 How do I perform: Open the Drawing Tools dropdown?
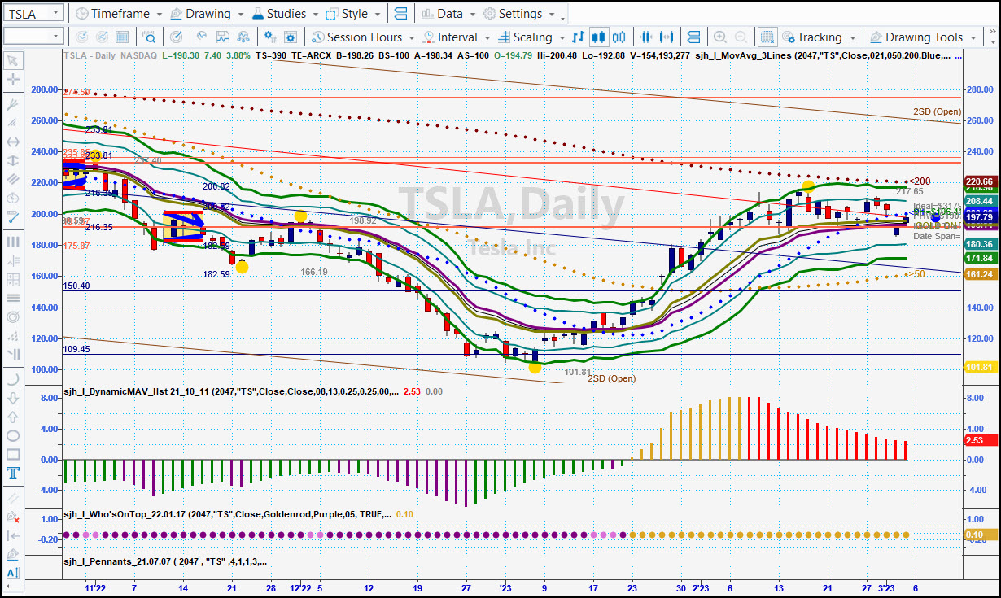pos(923,37)
